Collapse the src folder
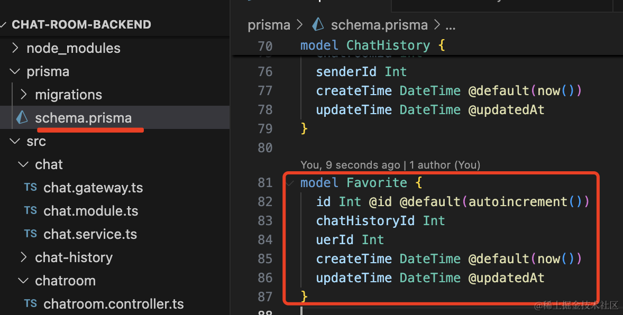Viewport: 623px width, 315px height. click(x=15, y=141)
